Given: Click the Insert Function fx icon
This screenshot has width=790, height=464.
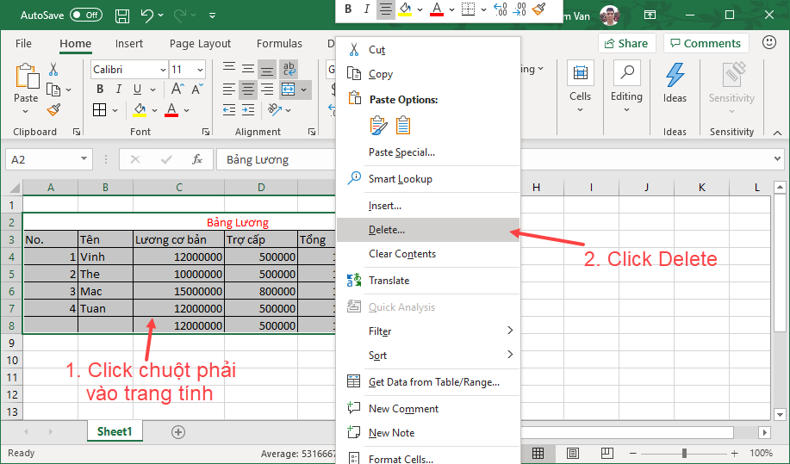Looking at the screenshot, I should pos(197,159).
